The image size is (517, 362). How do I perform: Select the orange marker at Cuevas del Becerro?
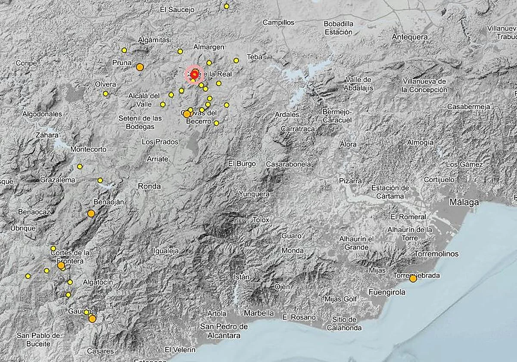187,113
